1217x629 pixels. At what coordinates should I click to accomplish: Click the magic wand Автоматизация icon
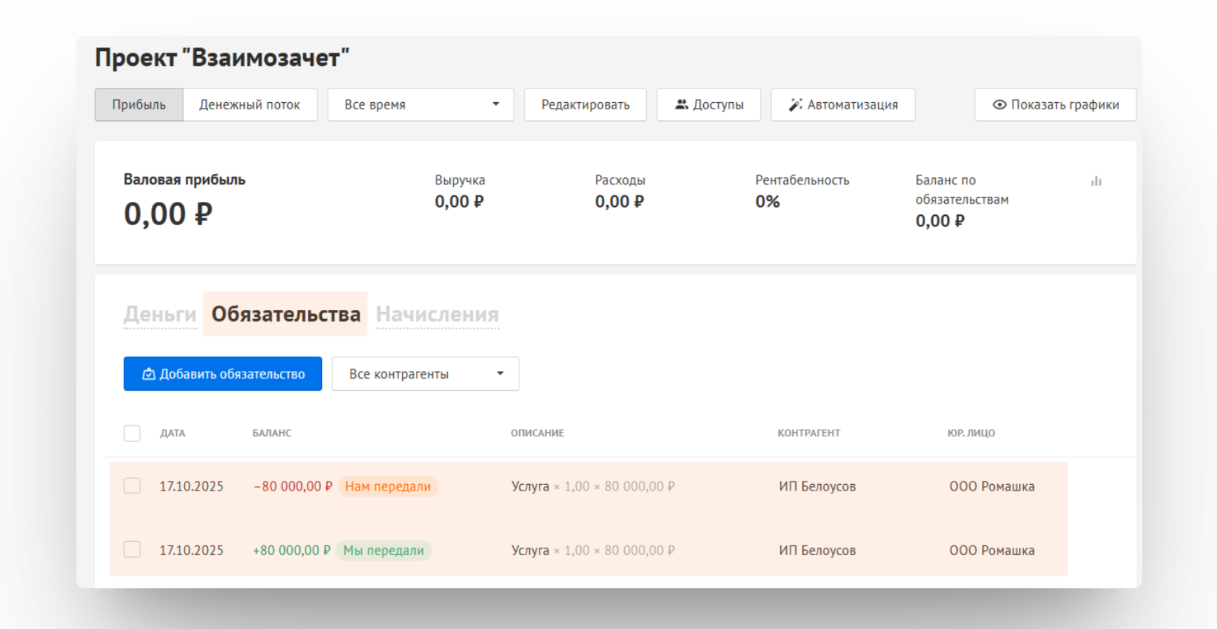(795, 105)
